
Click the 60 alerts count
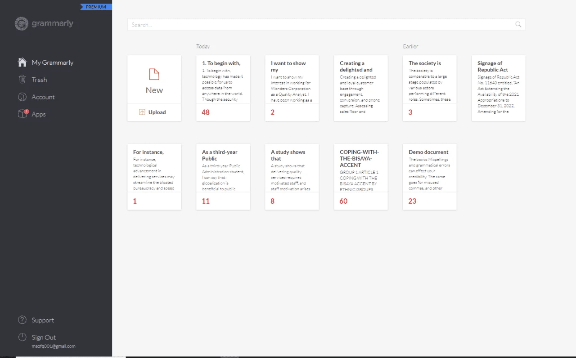343,201
